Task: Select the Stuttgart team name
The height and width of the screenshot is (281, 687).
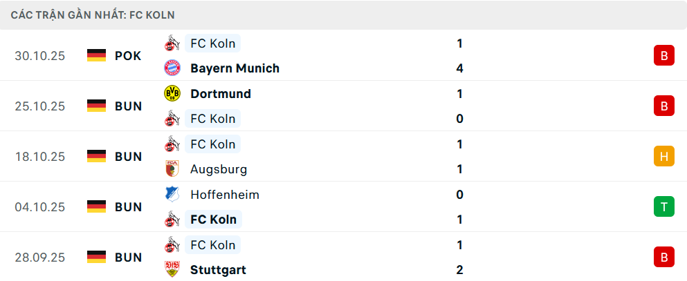Action: (x=218, y=270)
